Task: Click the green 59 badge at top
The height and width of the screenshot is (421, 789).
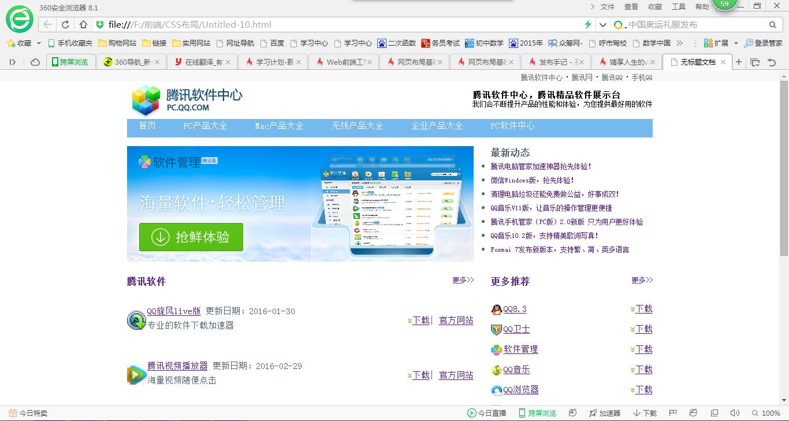Action: click(x=724, y=5)
